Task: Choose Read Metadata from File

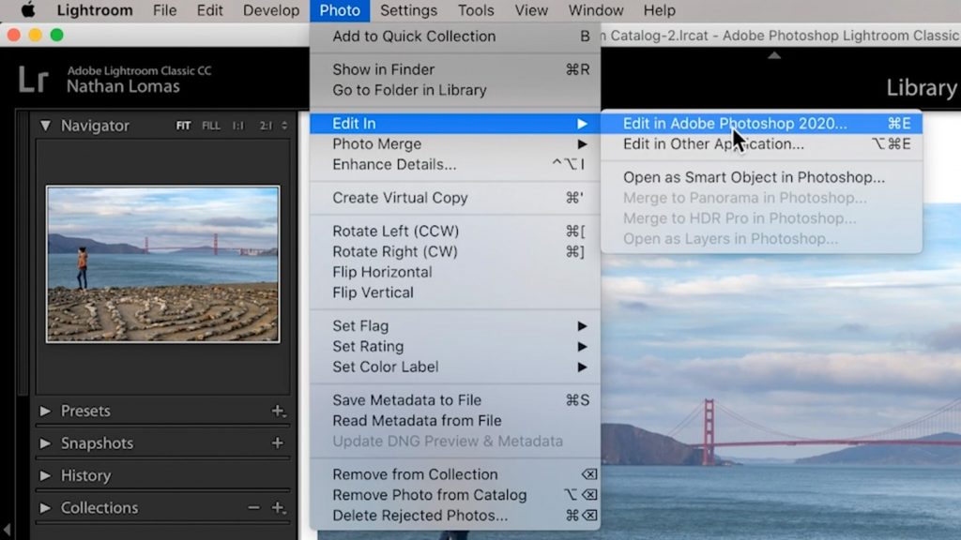Action: 455,421
